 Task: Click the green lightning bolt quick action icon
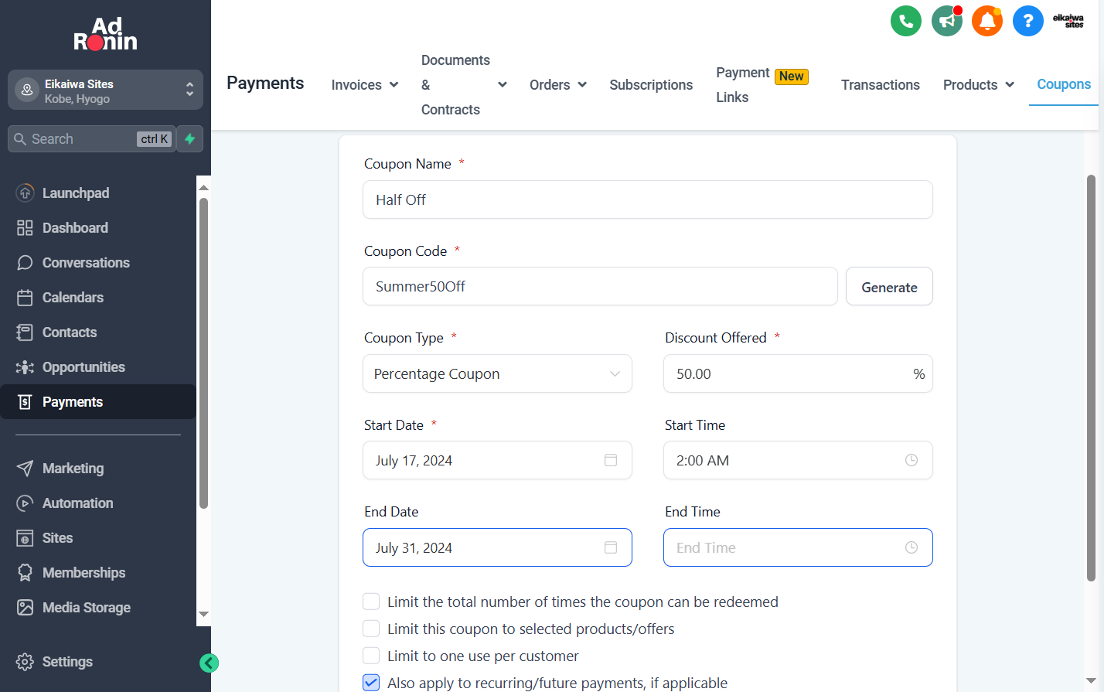coord(189,139)
